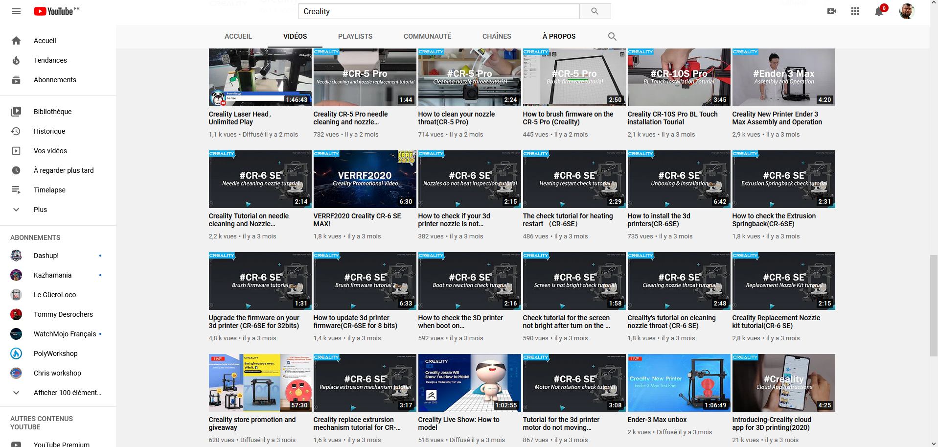
Task: Open Creality CR-10S Pro BL Touch title
Action: [x=672, y=118]
